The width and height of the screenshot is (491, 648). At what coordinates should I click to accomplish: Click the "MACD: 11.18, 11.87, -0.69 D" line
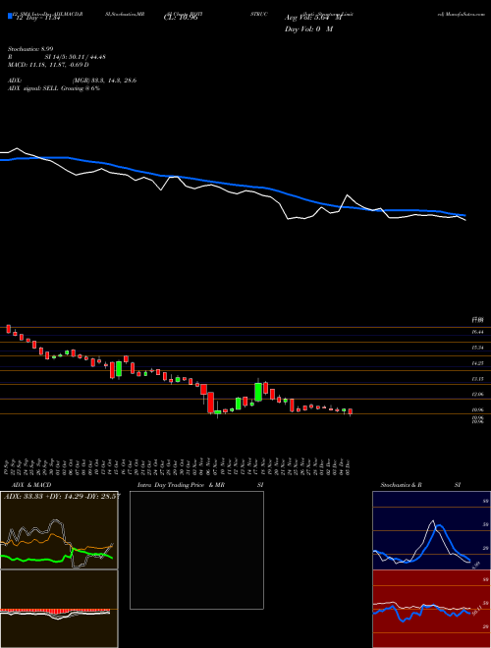tap(48, 65)
